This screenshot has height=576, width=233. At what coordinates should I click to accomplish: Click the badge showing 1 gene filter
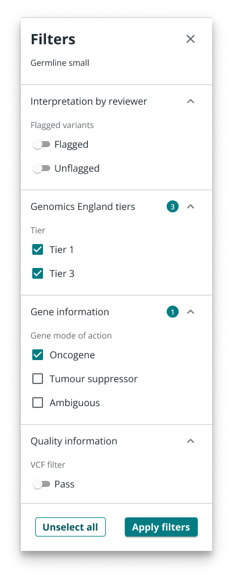173,312
